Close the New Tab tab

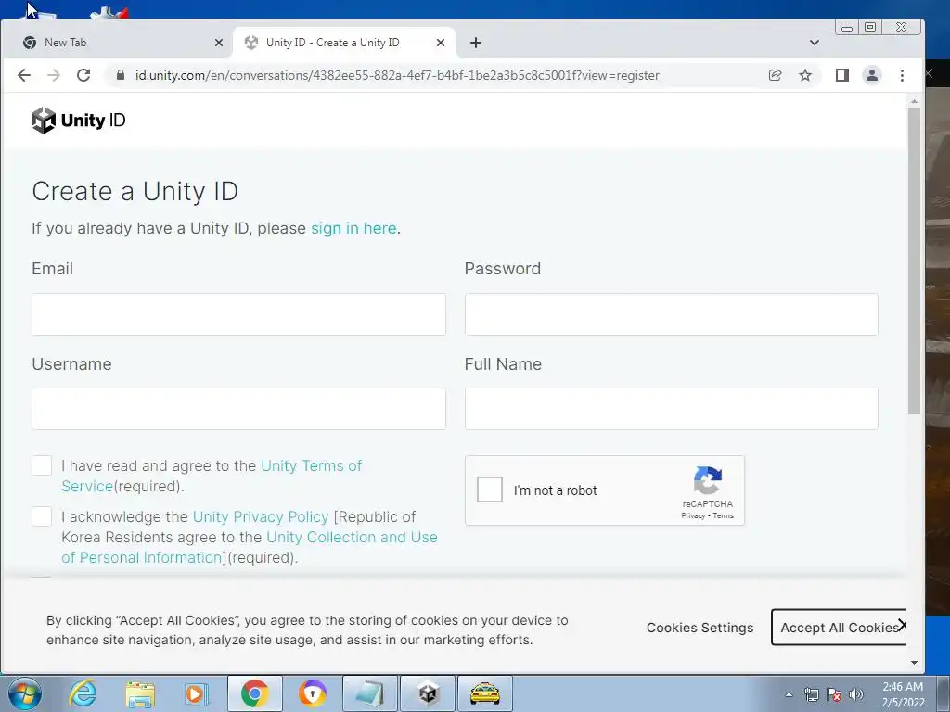tap(219, 43)
